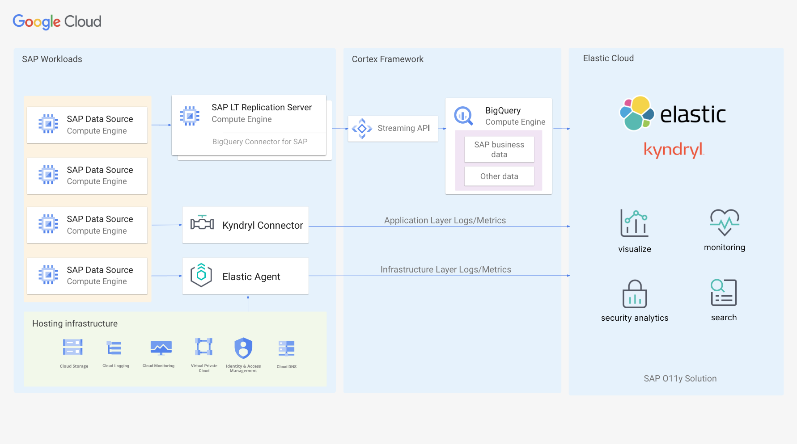The image size is (797, 444).
Task: Select the Elastic Agent hexagon icon
Action: pyautogui.click(x=201, y=275)
